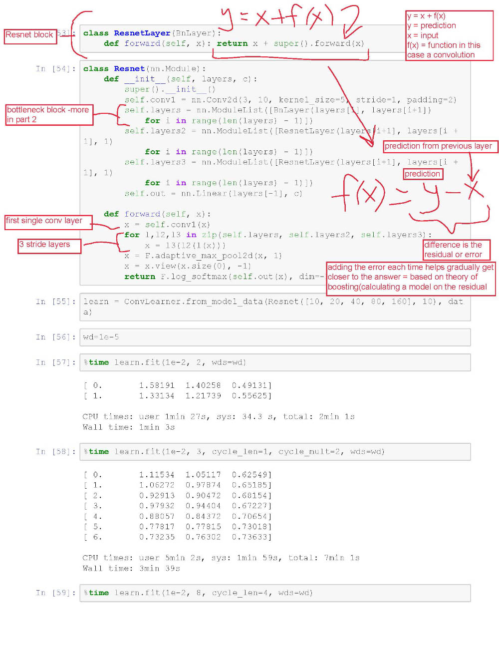
Task: Click the In [57] cell prompt
Action: [x=55, y=362]
